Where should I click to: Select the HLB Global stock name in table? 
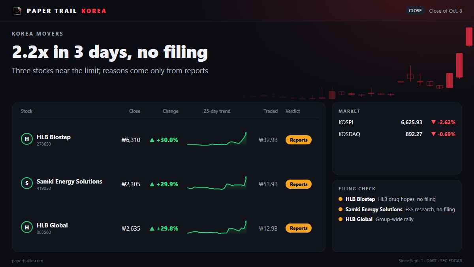(52, 225)
